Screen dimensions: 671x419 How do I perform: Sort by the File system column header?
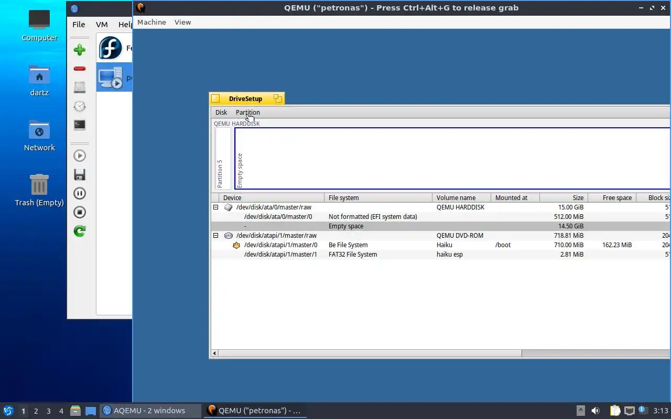point(378,197)
